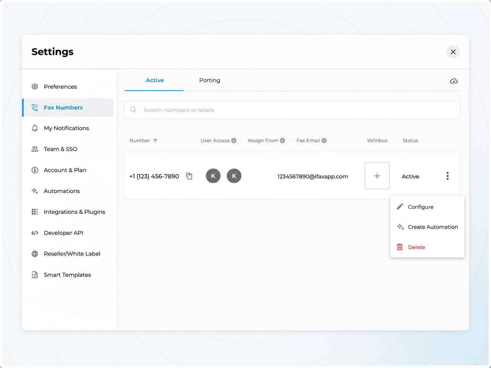
Task: Open Smart Templates from the sidebar
Action: point(68,275)
